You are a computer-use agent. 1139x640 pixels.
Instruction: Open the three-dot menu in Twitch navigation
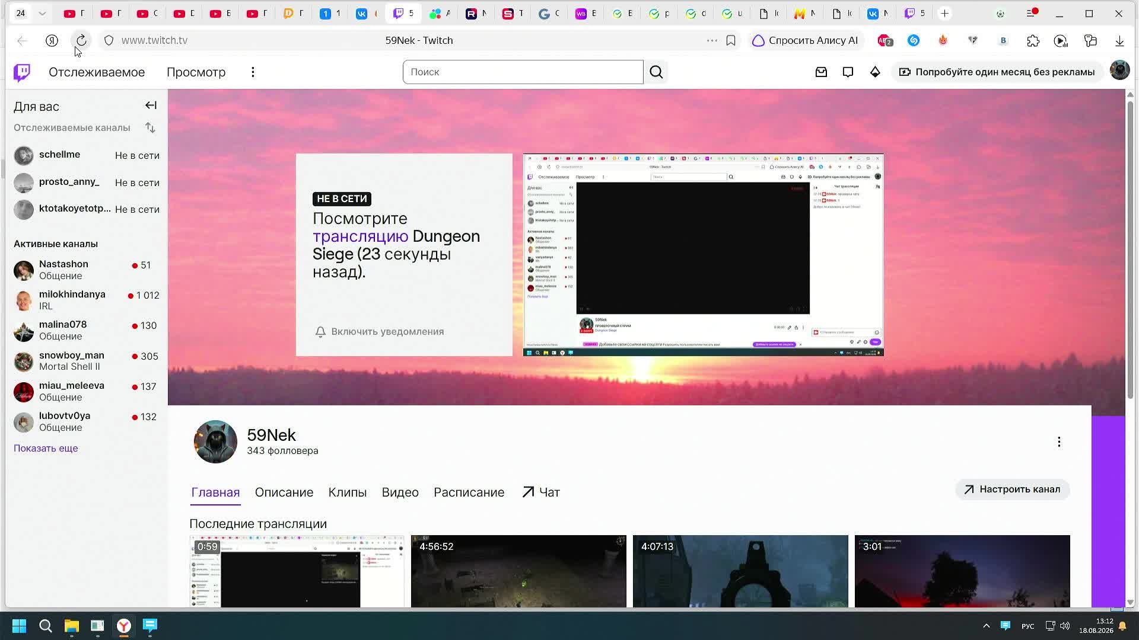pyautogui.click(x=253, y=72)
